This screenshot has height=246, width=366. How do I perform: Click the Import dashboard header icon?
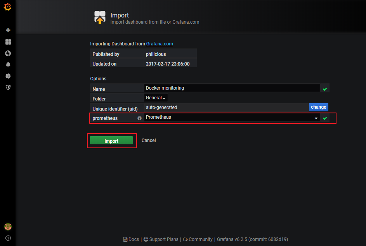(100, 17)
